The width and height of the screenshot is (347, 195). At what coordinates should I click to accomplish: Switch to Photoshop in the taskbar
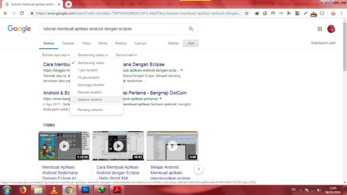click(x=85, y=190)
